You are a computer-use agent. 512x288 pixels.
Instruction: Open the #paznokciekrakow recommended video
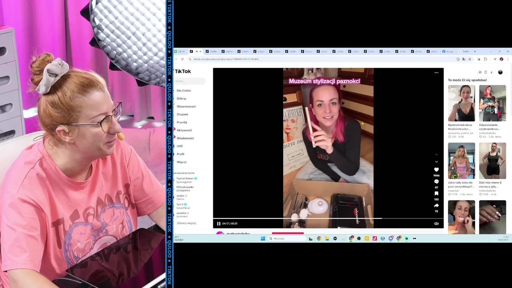[461, 103]
